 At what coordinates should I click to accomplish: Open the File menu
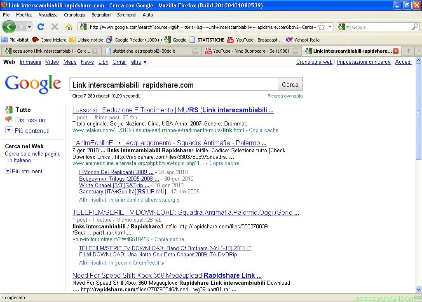[6, 15]
